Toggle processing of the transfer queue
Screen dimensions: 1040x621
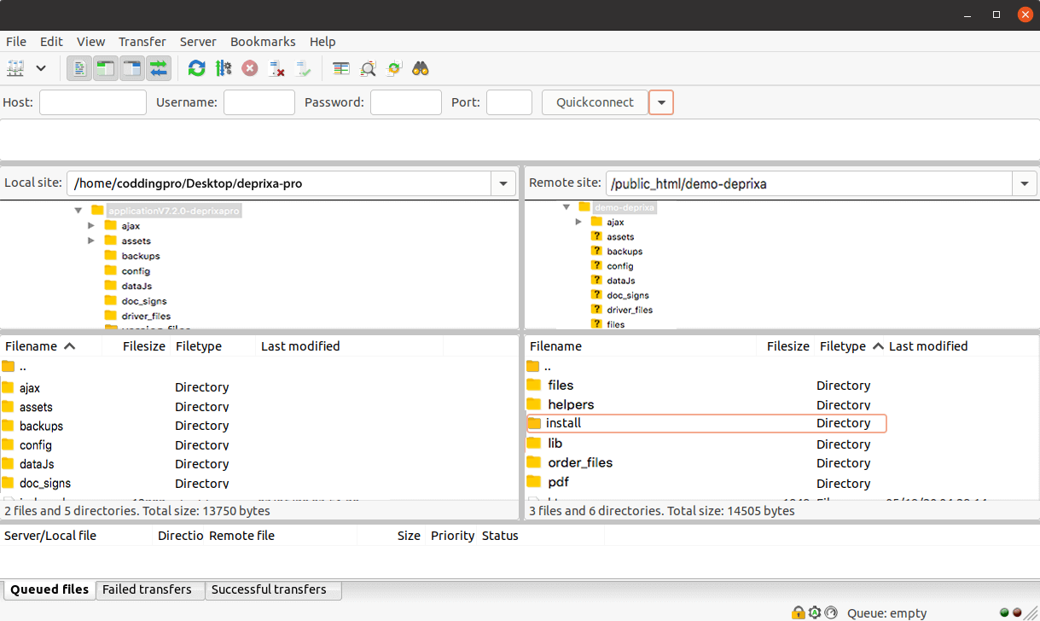point(224,68)
